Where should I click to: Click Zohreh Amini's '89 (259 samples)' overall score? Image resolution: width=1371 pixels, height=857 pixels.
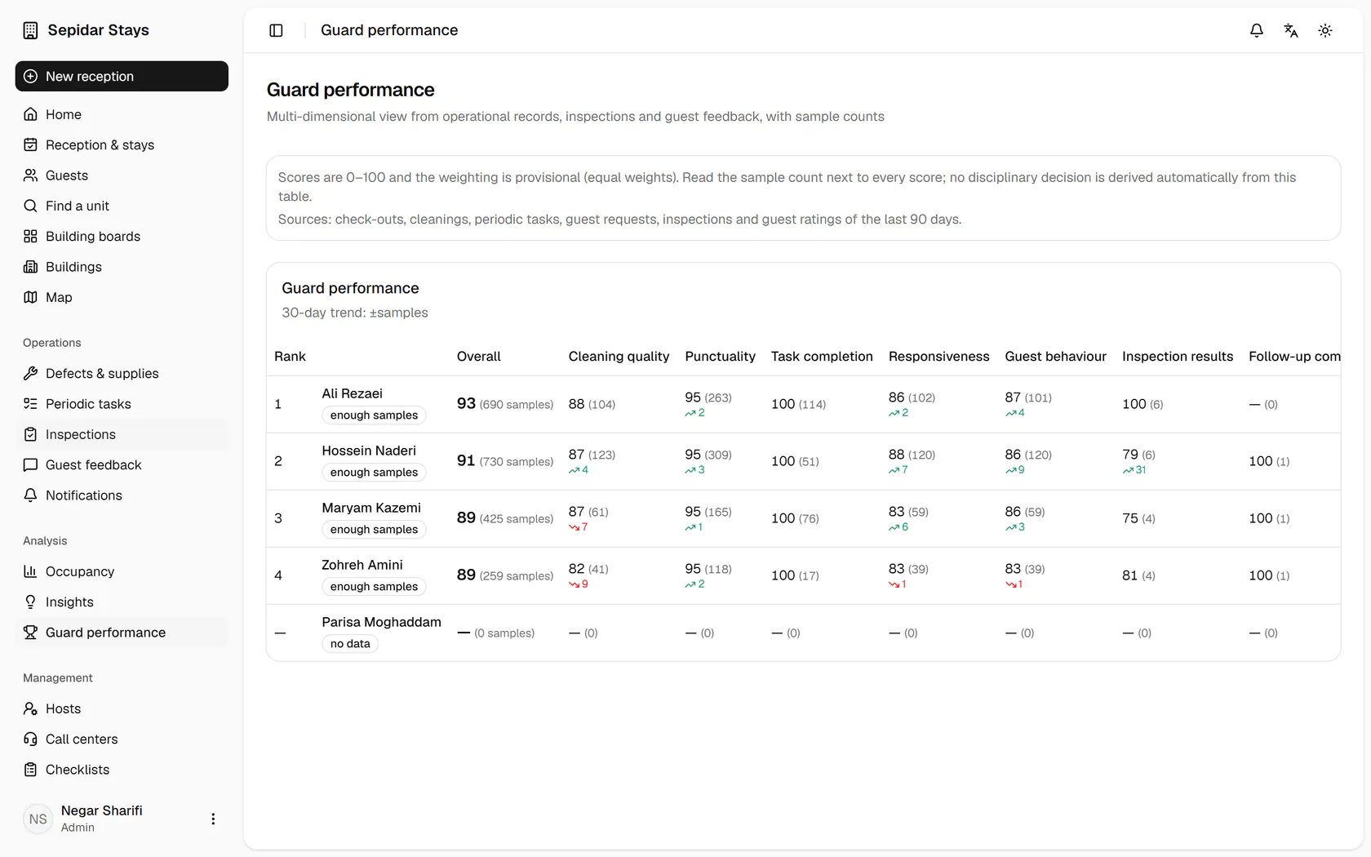[x=505, y=575]
